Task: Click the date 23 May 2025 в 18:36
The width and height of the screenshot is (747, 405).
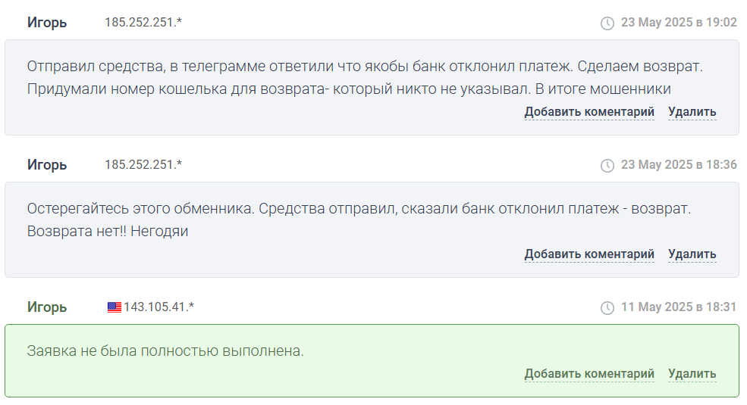Action: pyautogui.click(x=679, y=165)
